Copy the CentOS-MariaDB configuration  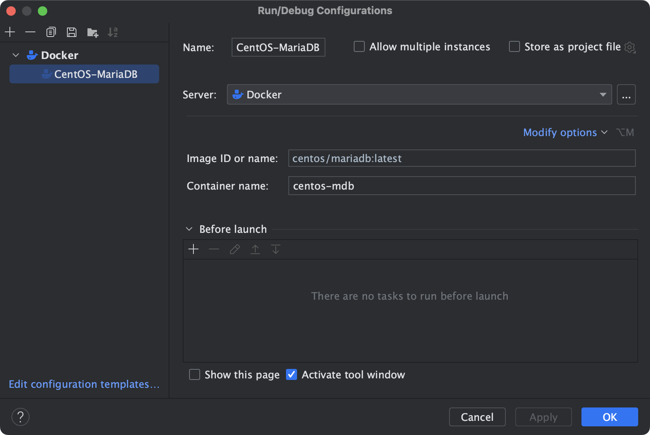(51, 32)
